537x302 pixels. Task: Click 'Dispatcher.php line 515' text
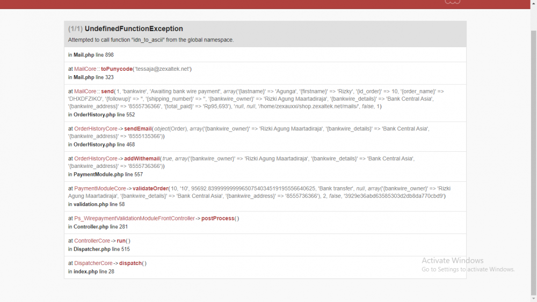[101, 249]
